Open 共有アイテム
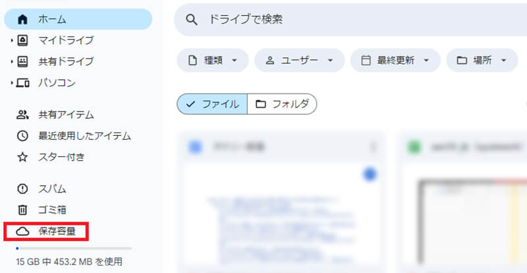The height and width of the screenshot is (273, 527). click(x=66, y=115)
